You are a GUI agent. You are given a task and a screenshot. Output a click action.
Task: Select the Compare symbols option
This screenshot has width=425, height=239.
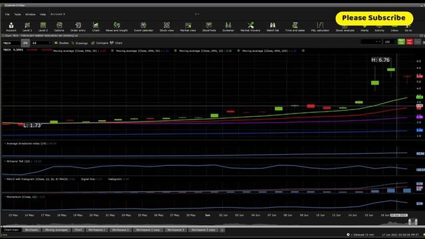(100, 42)
